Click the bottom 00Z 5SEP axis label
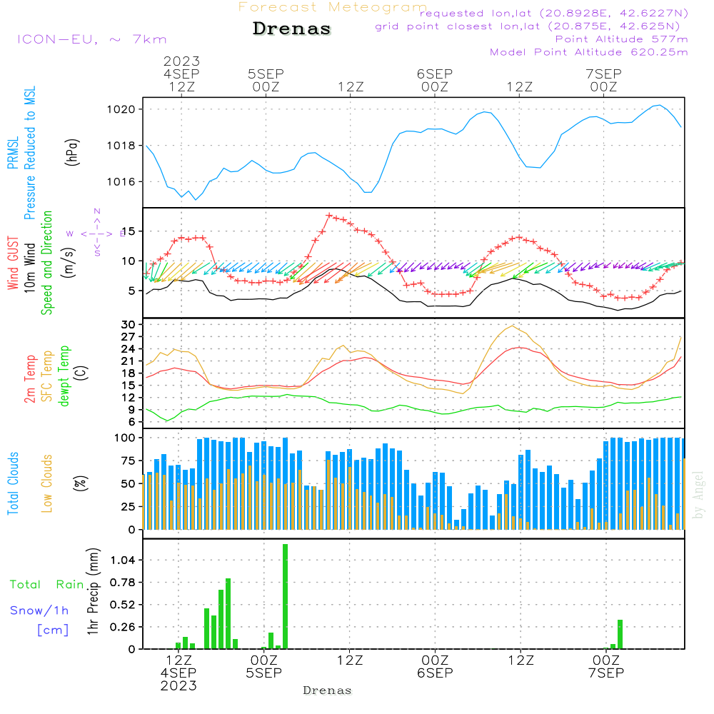The image size is (714, 714). [263, 666]
